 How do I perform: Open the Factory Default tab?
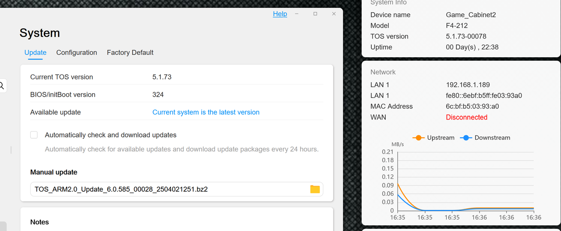[x=130, y=52]
